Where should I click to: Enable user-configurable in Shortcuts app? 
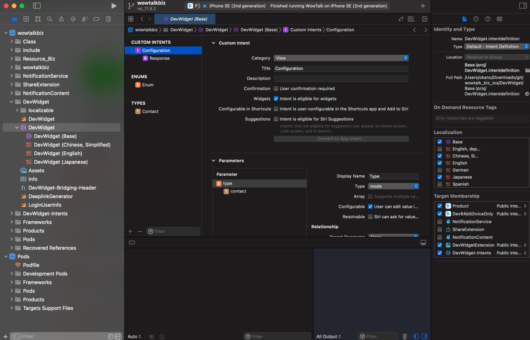(x=276, y=109)
